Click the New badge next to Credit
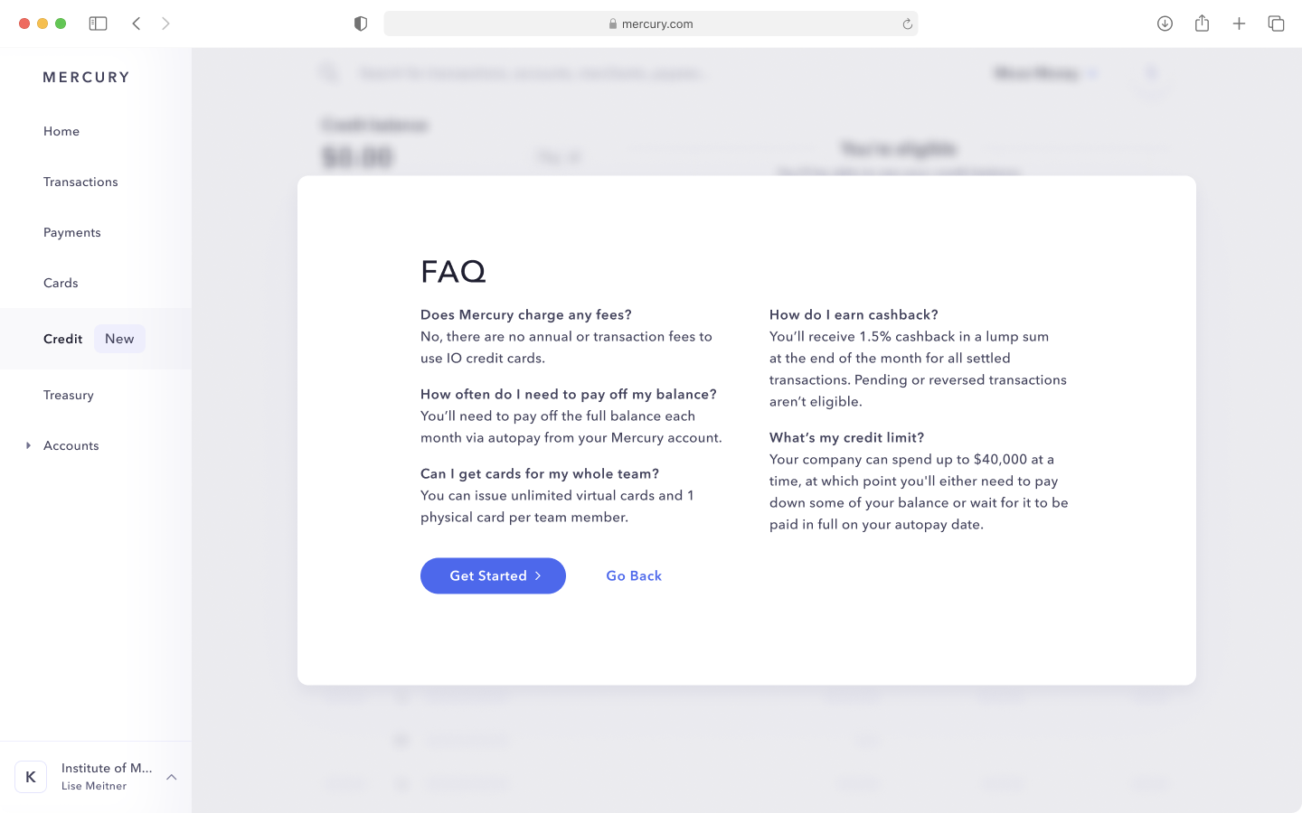Viewport: 1302px width, 813px height. pyautogui.click(x=119, y=339)
